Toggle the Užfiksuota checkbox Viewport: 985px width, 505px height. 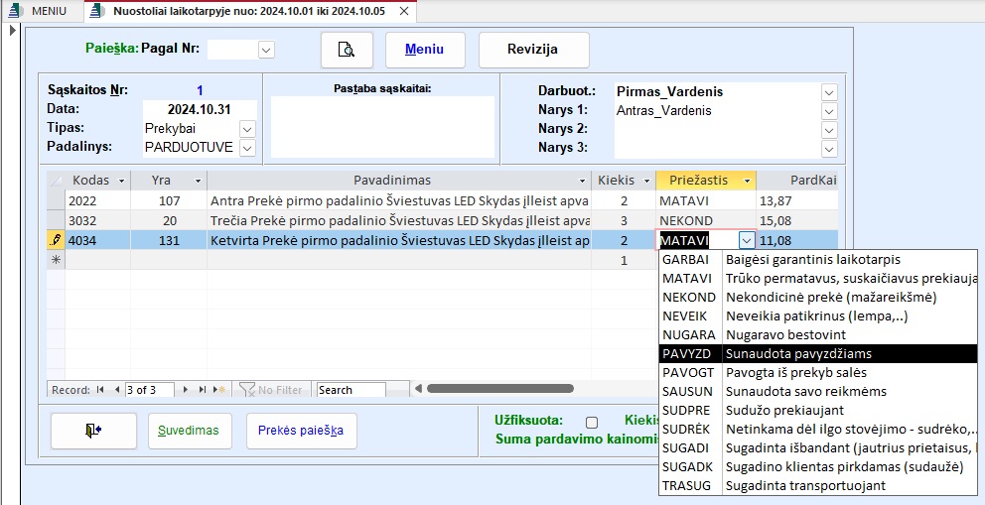click(x=591, y=423)
